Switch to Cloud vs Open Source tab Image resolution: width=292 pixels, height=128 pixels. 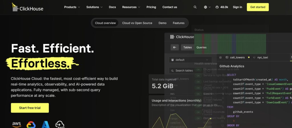(x=137, y=23)
